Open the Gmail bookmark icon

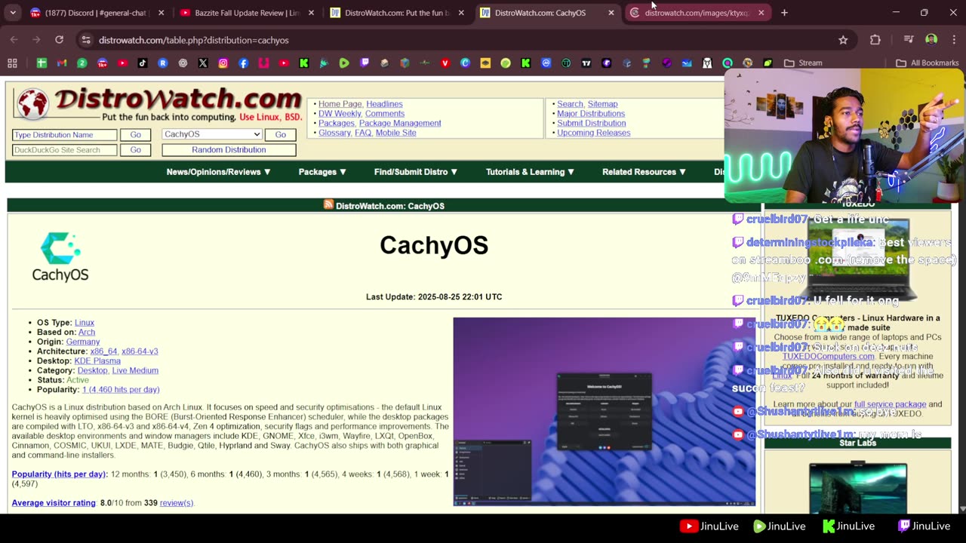[62, 63]
